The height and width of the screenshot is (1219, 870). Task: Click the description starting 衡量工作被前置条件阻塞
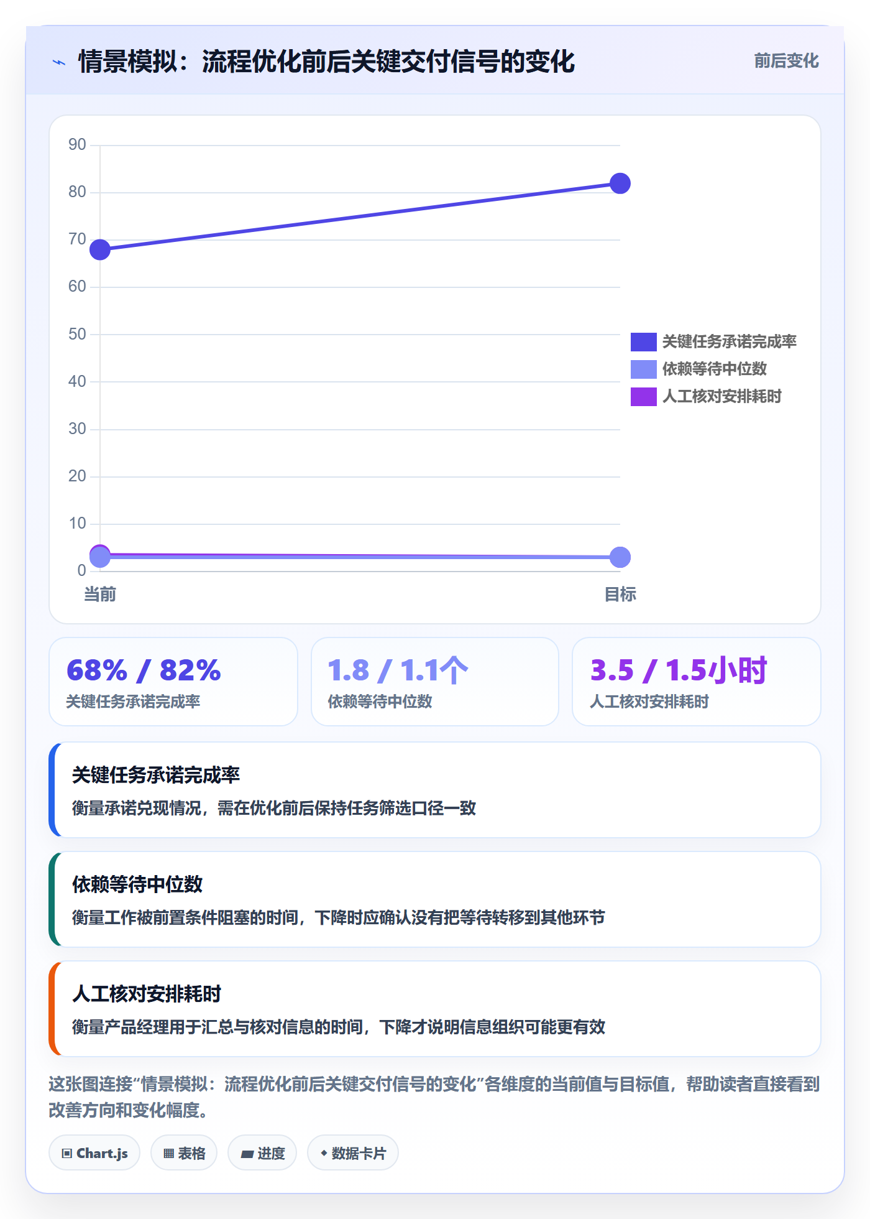coord(339,918)
